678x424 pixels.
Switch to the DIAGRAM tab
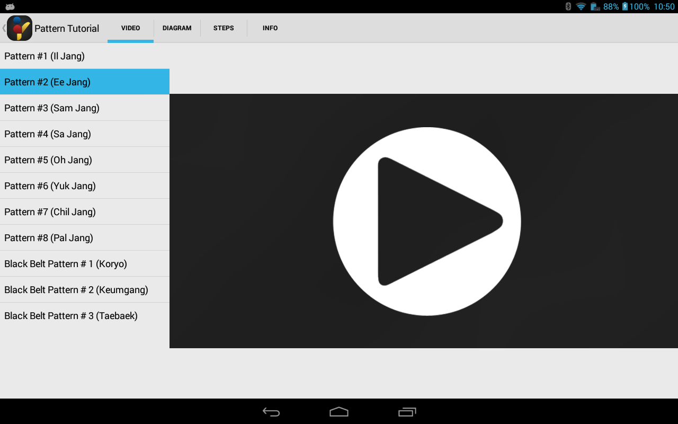177,28
